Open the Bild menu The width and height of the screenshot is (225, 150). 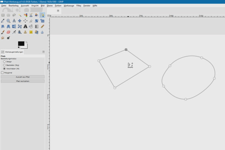(x=43, y=6)
